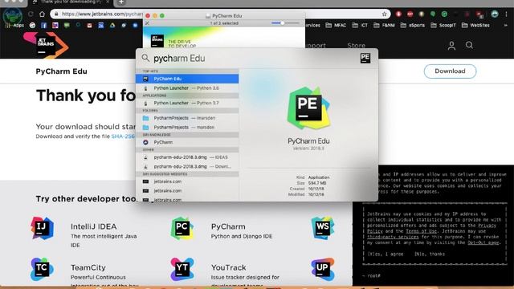Select PyCharm Siri Knowledge result
Image resolution: width=514 pixels, height=289 pixels.
pos(187,142)
